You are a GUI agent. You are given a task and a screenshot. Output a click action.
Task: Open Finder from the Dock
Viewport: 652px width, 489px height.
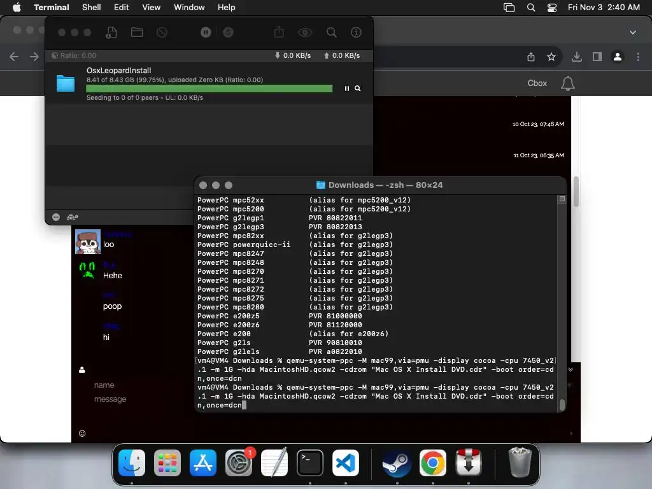coord(132,463)
